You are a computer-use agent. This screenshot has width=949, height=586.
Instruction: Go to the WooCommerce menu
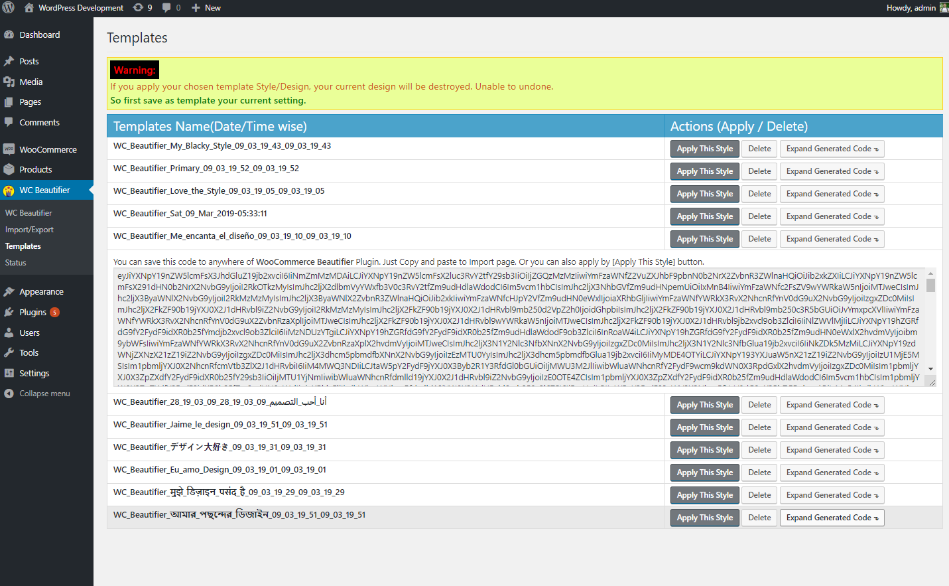coord(48,149)
